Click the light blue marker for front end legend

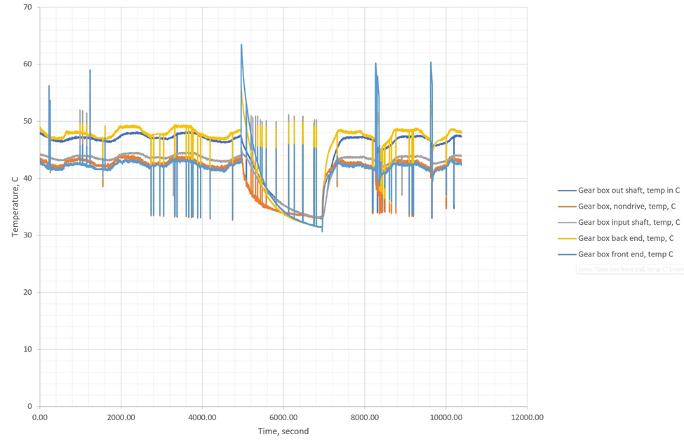pyautogui.click(x=566, y=255)
